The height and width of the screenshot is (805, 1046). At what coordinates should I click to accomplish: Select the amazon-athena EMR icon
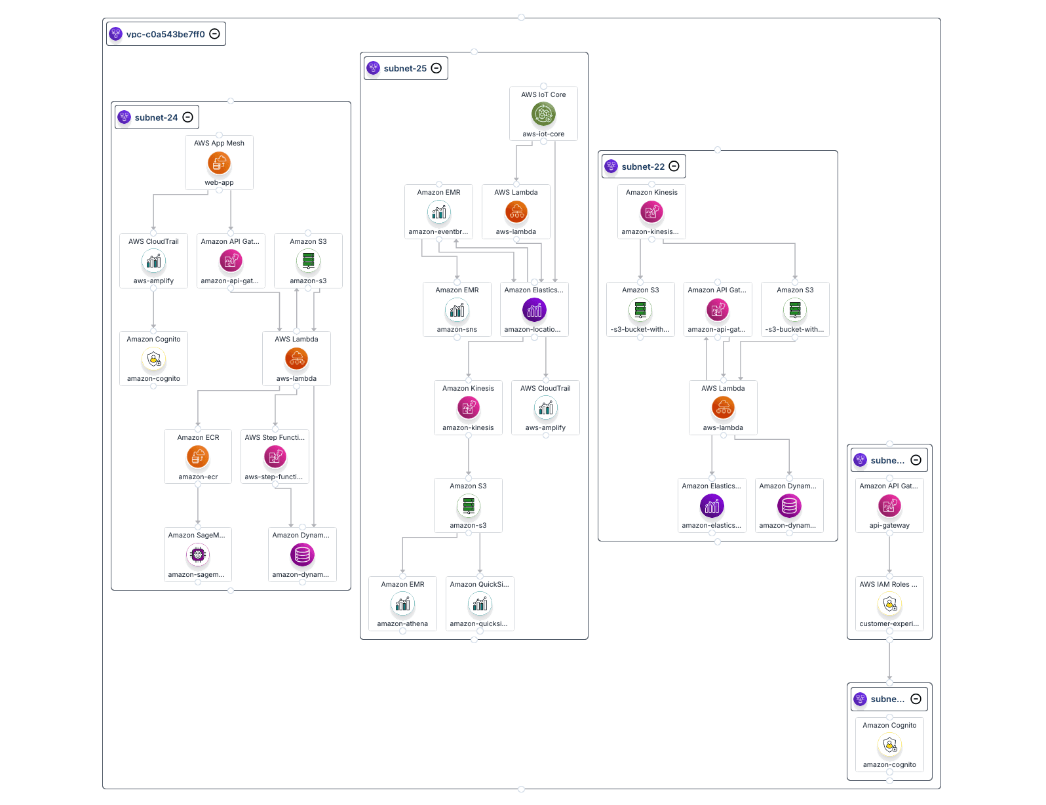[402, 604]
